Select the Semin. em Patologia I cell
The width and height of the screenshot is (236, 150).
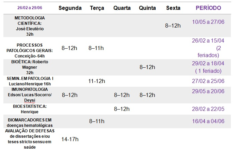point(30,81)
